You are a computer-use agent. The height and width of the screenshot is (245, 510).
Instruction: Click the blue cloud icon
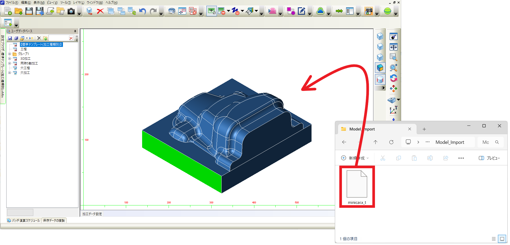pyautogui.click(x=320, y=11)
